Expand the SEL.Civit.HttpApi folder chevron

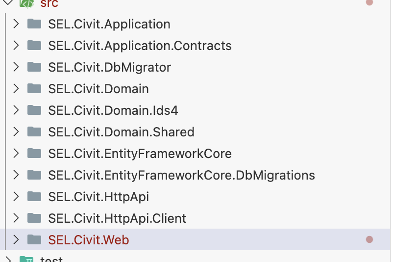coord(16,196)
